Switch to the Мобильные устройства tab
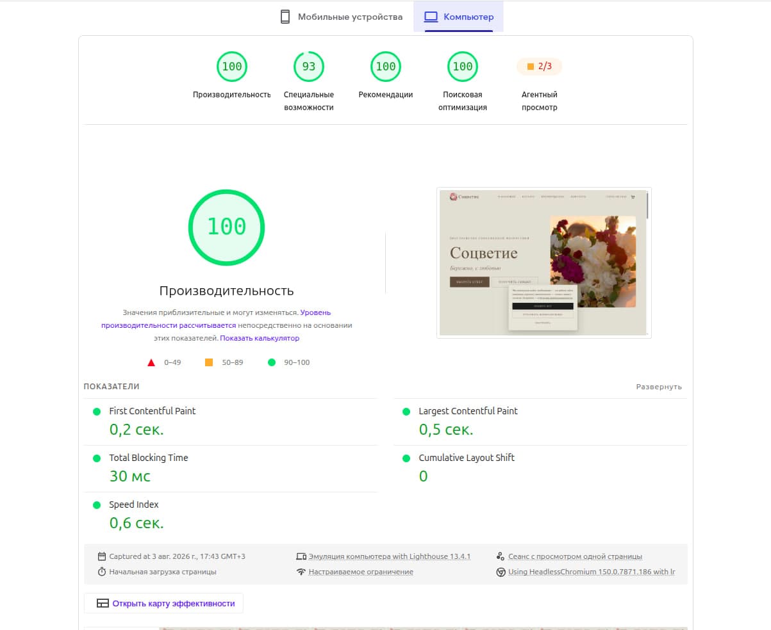Screen dimensions: 771x630 (x=342, y=17)
